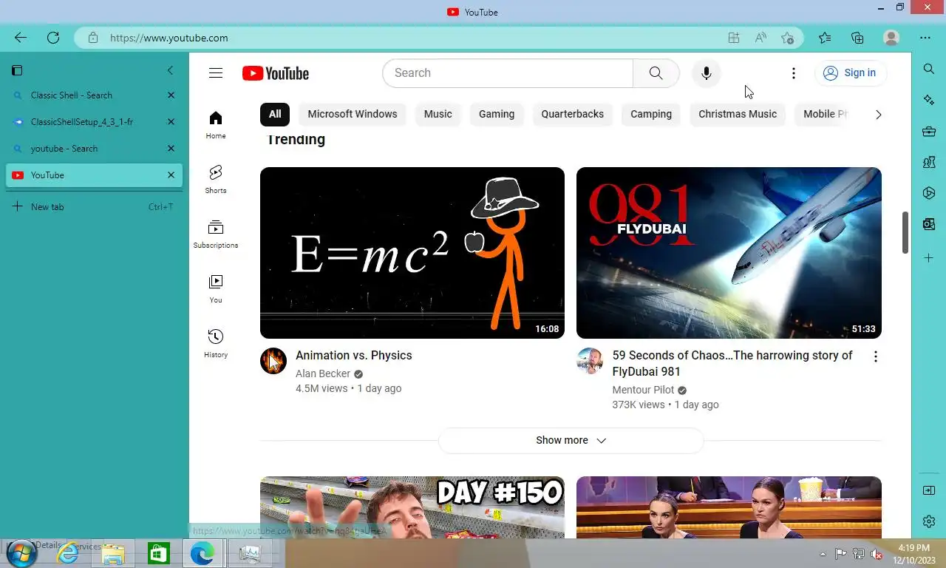
Task: Open the You section in the sidebar
Action: pos(216,289)
